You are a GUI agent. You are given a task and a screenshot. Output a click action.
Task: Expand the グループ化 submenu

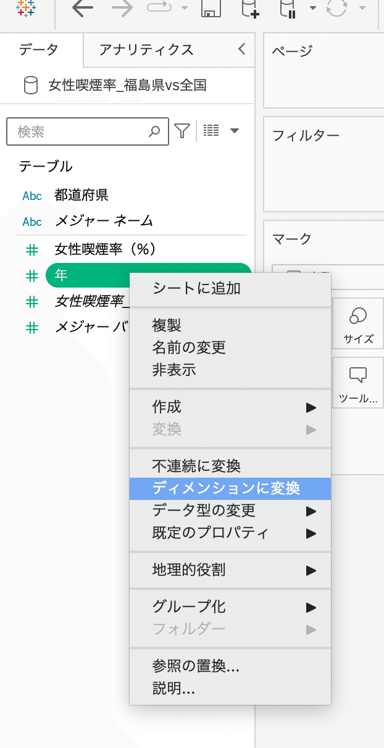pos(230,607)
